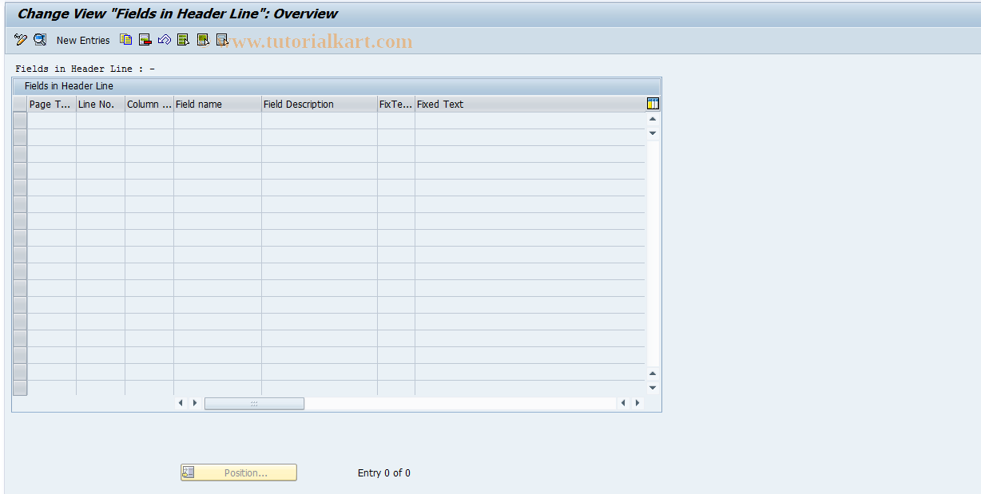Click left-side horizontal scroll left arrow
The image size is (981, 494).
(181, 403)
